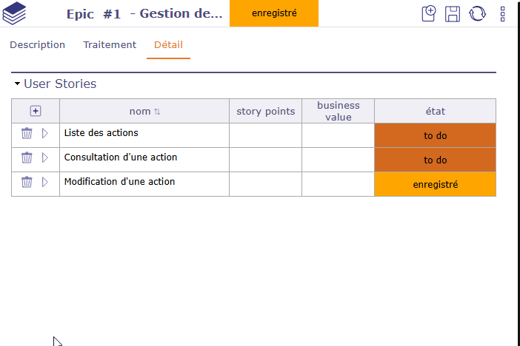Click the save floppy disk icon
520x346 pixels.
point(452,13)
